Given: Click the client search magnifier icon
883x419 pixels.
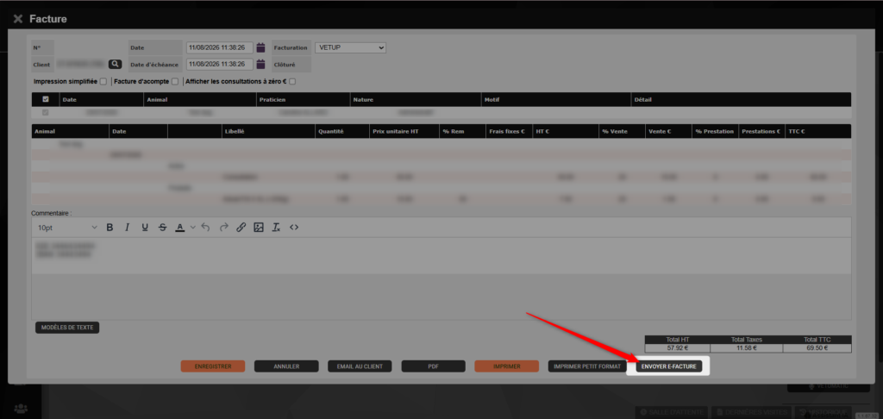Looking at the screenshot, I should coord(115,64).
